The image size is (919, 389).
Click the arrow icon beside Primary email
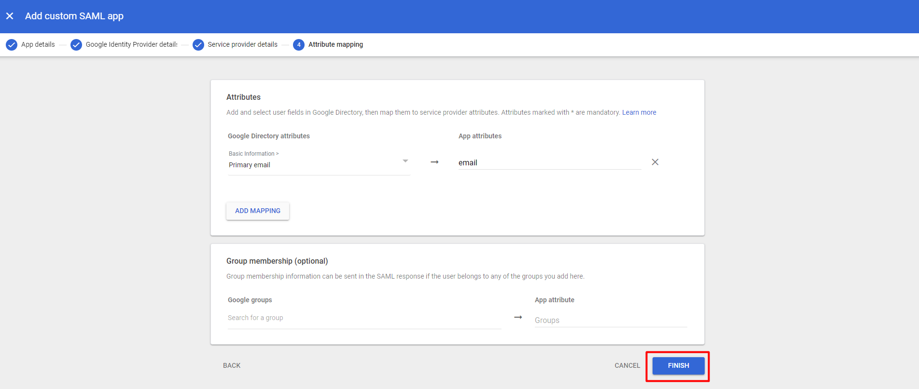click(x=434, y=162)
